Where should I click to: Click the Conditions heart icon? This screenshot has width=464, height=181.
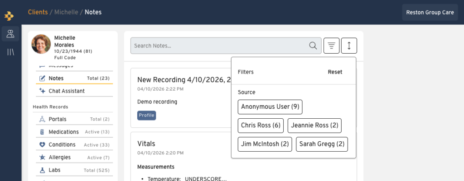[x=42, y=145]
